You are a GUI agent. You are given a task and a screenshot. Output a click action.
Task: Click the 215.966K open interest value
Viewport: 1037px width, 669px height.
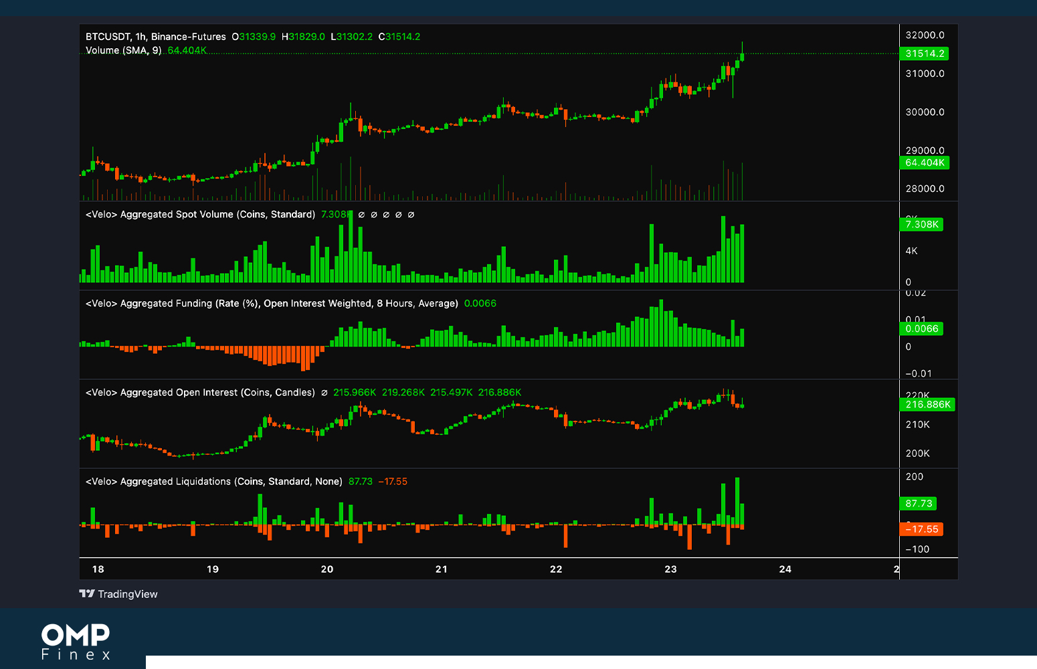(x=355, y=392)
